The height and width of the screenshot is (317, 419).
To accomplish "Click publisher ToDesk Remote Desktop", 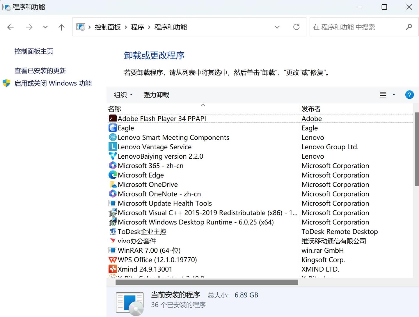I will [340, 231].
